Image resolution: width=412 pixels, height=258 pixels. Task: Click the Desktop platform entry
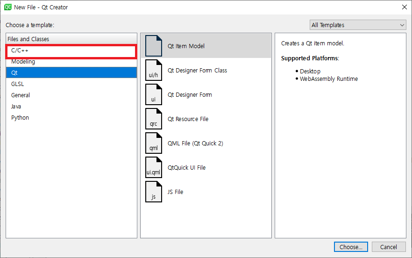pyautogui.click(x=310, y=71)
